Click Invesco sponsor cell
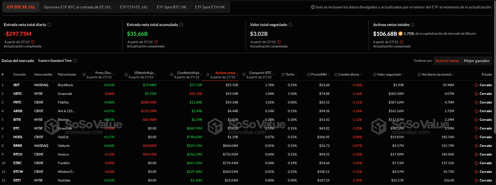Viewport: 496px width, 185px height. [x=63, y=154]
